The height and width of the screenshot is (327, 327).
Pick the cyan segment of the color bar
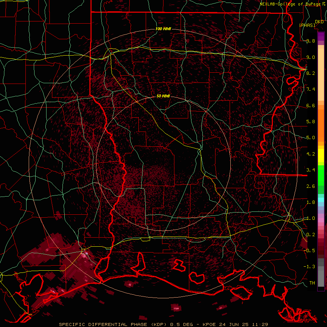tap(321, 200)
